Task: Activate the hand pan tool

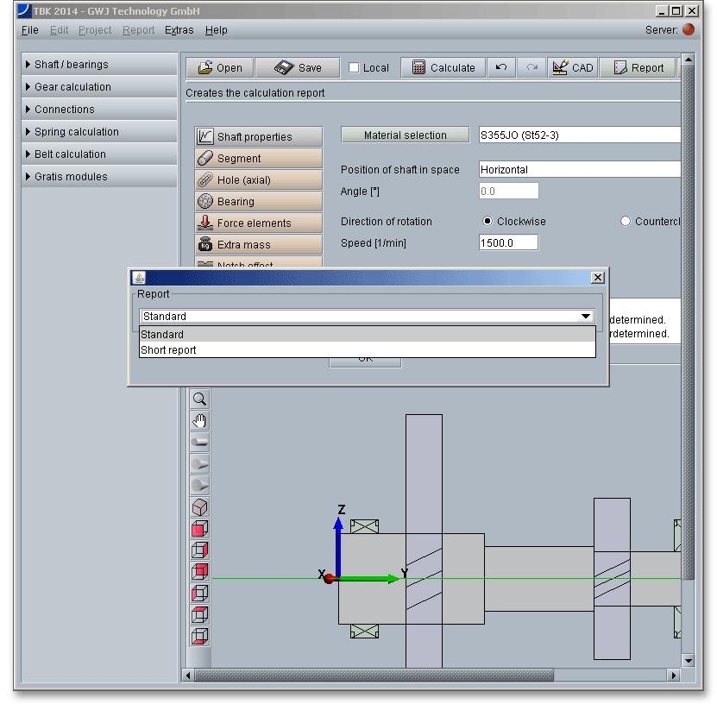Action: click(x=199, y=421)
